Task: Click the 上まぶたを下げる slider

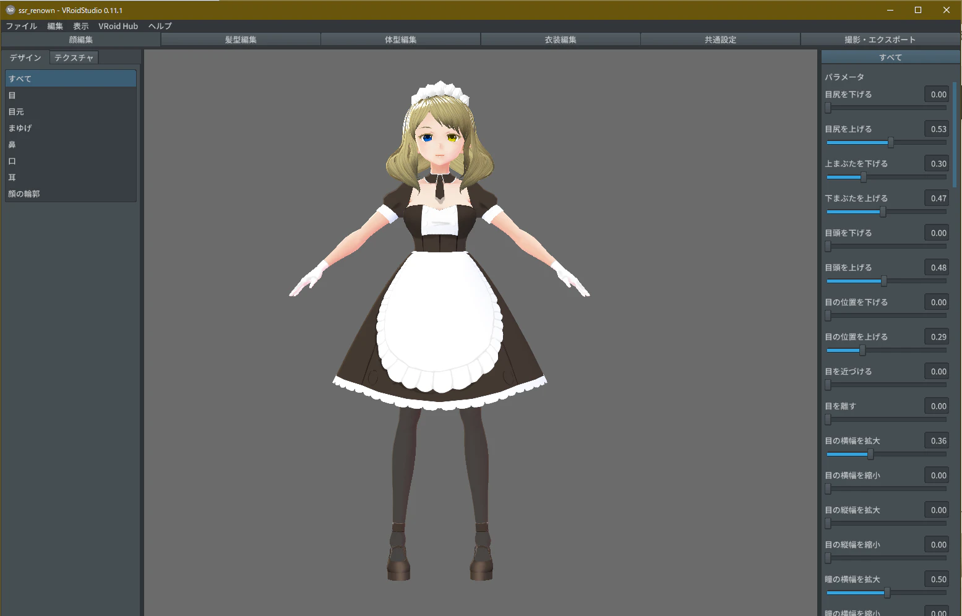Action: pyautogui.click(x=887, y=177)
